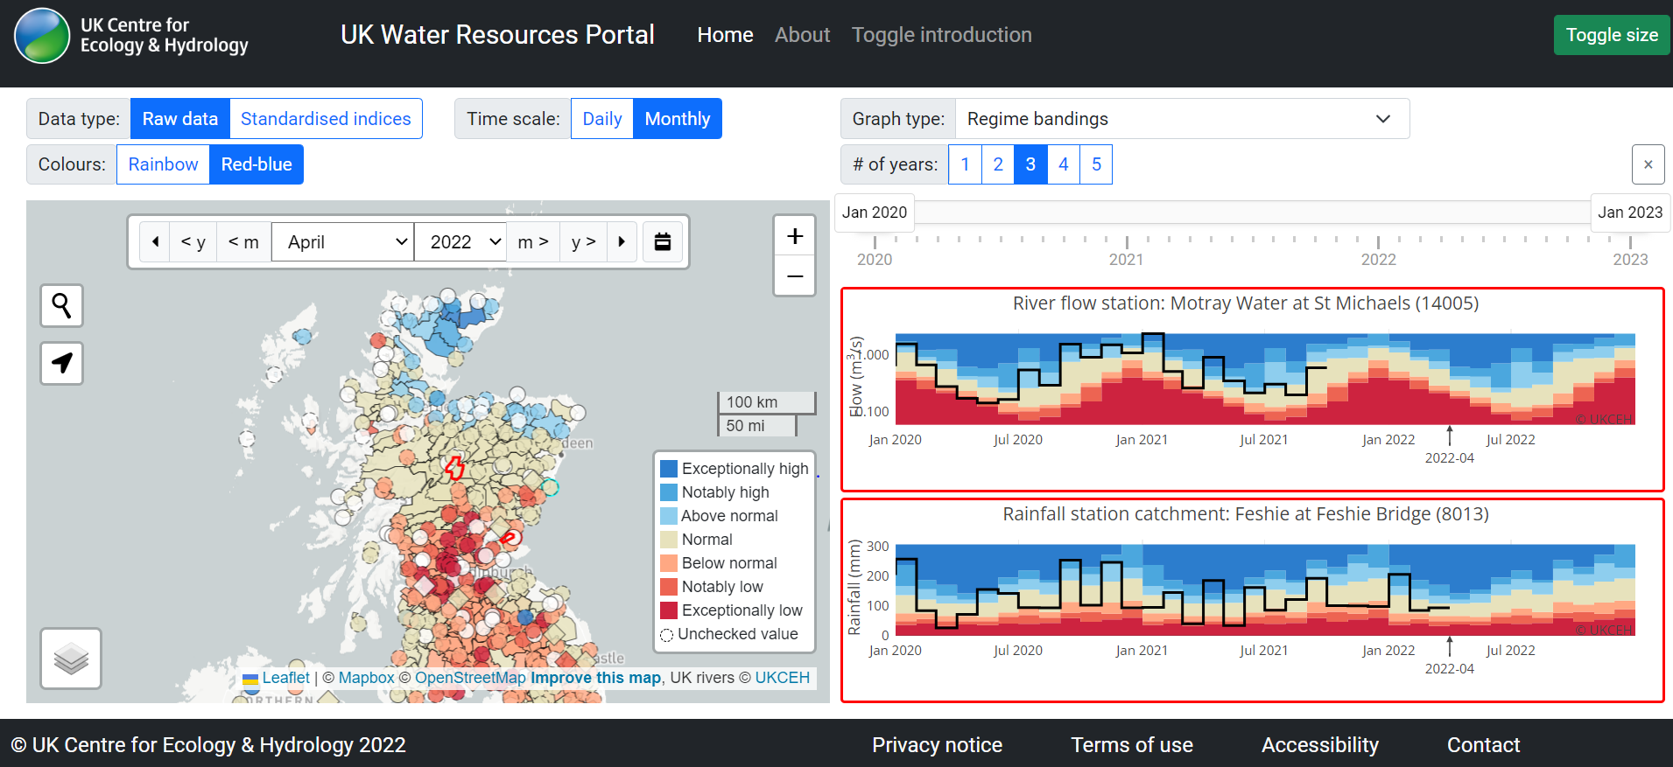
Task: Open the Accessibility footer link
Action: coord(1320,745)
